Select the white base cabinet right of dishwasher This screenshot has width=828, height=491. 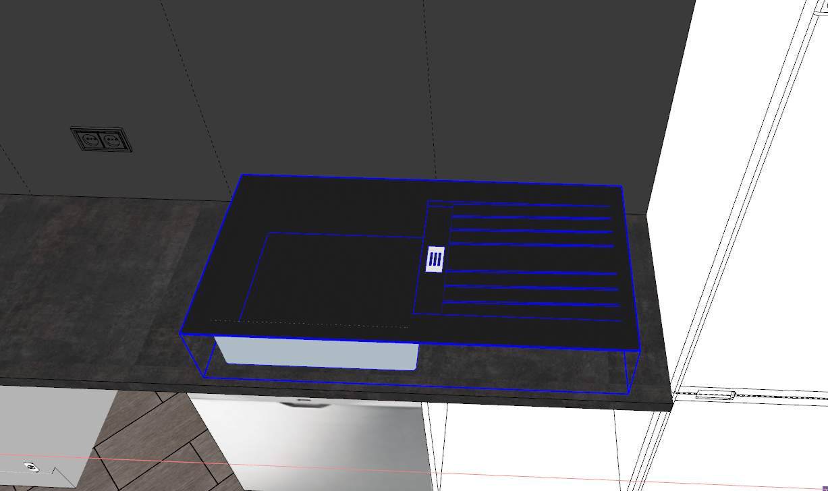[526, 445]
